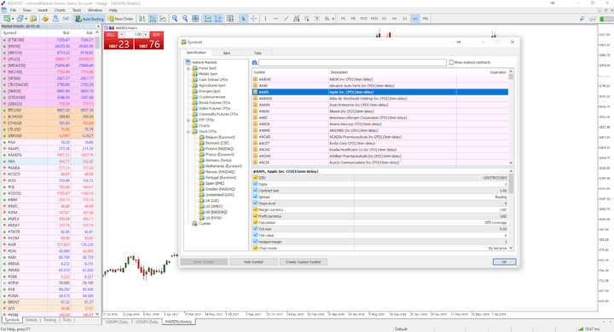Select the crosshair tool

pos(254,19)
